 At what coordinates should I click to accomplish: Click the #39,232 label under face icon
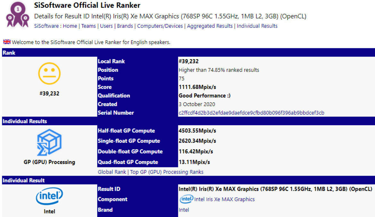pyautogui.click(x=49, y=93)
